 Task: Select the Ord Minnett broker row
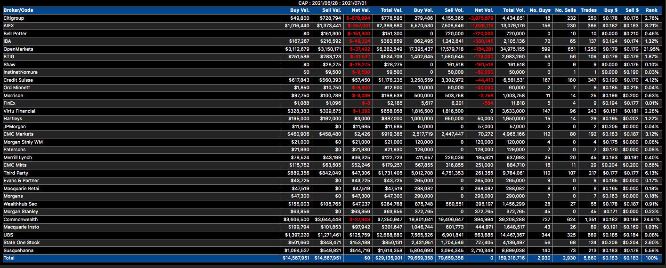pyautogui.click(x=333, y=88)
